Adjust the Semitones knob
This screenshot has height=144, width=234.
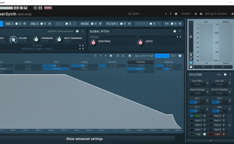tap(94, 43)
